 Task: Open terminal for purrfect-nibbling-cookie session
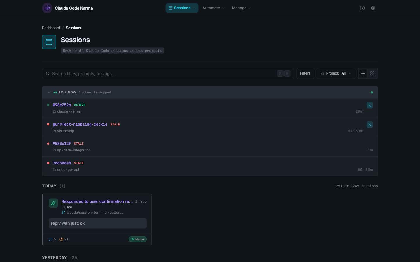370,125
